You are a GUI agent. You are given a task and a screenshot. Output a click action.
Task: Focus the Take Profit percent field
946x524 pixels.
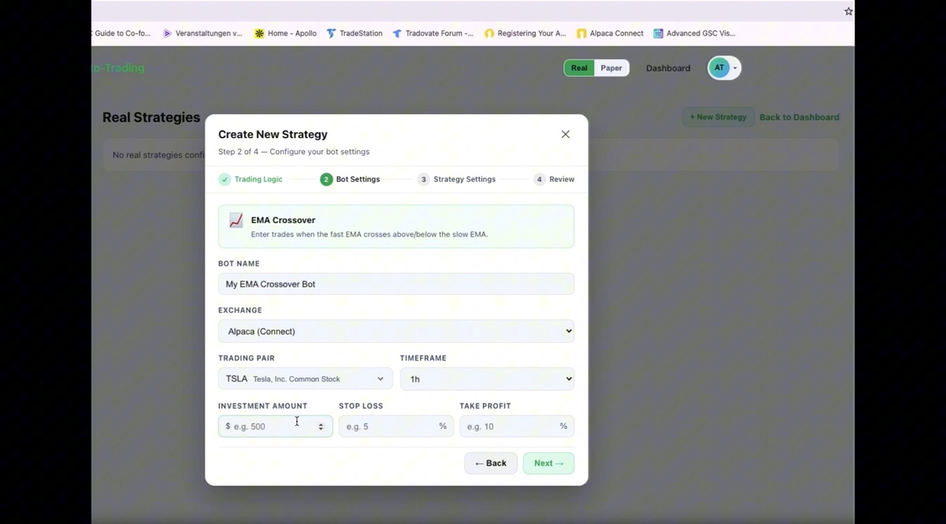tap(517, 426)
